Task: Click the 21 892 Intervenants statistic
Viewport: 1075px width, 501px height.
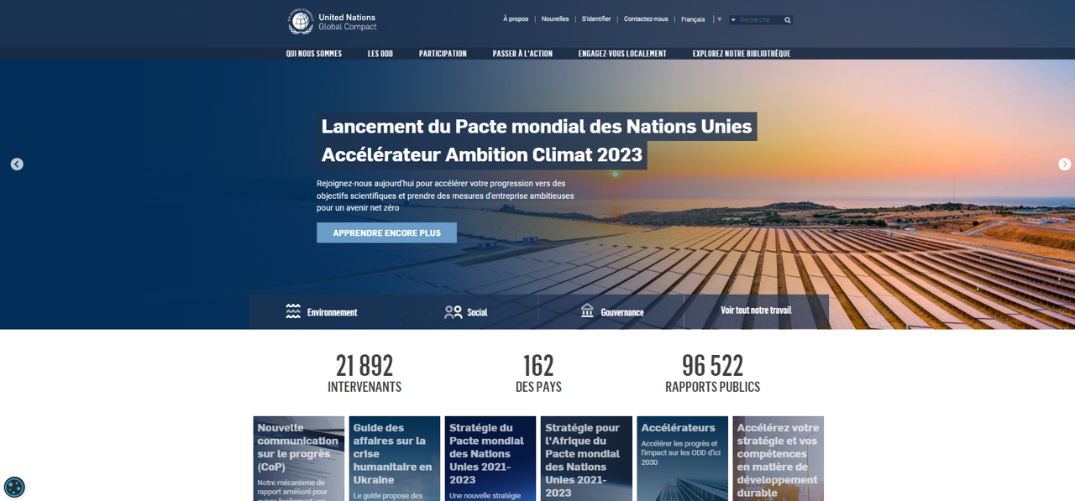Action: point(364,373)
